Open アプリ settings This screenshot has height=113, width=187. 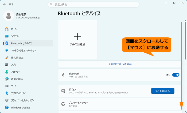[x=28, y=65]
